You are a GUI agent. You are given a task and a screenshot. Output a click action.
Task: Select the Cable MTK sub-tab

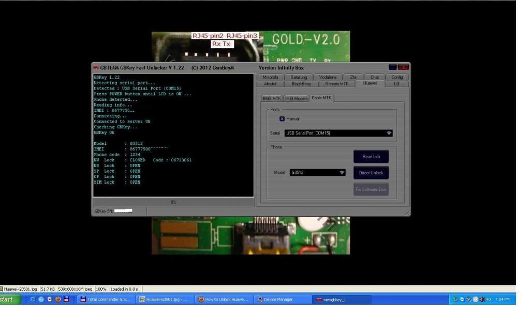(321, 98)
